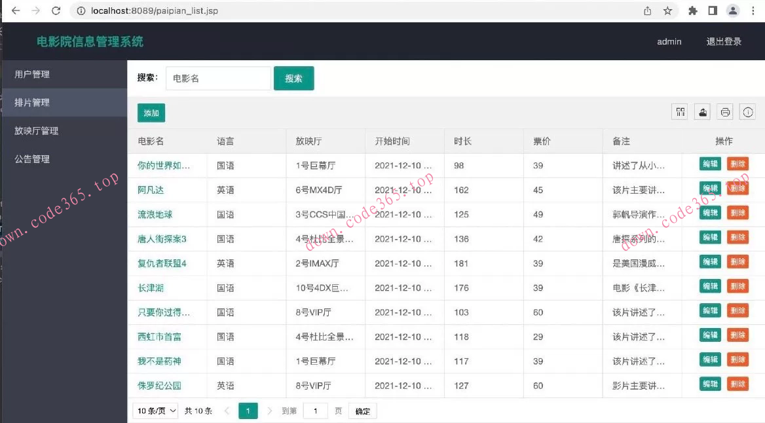The width and height of the screenshot is (765, 423).
Task: Open 用户管理 in the sidebar
Action: (x=32, y=75)
